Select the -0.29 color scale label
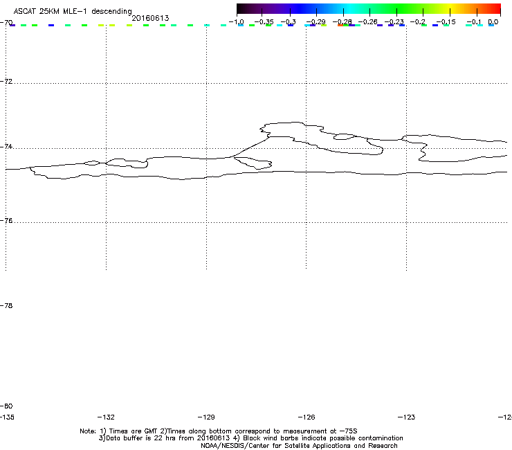The image size is (512, 450). [316, 22]
